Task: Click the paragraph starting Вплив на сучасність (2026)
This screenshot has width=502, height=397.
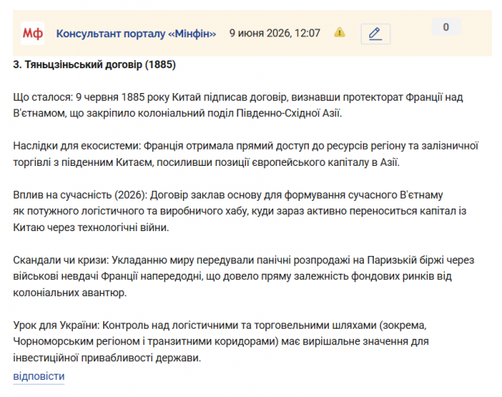Action: [240, 211]
